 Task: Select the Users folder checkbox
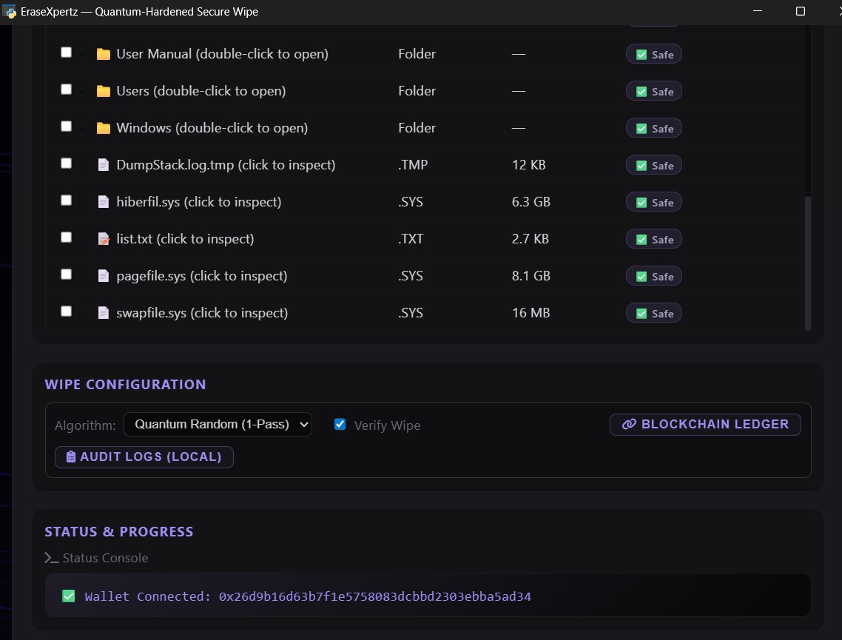click(66, 89)
